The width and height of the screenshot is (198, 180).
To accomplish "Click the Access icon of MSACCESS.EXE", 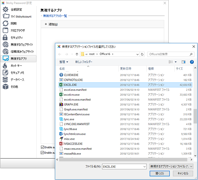I will 61,144.
